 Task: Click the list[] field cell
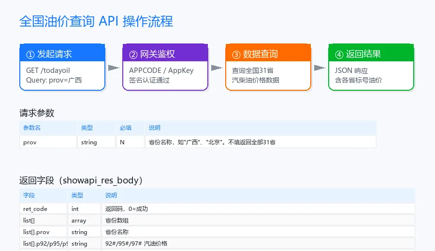(43, 220)
